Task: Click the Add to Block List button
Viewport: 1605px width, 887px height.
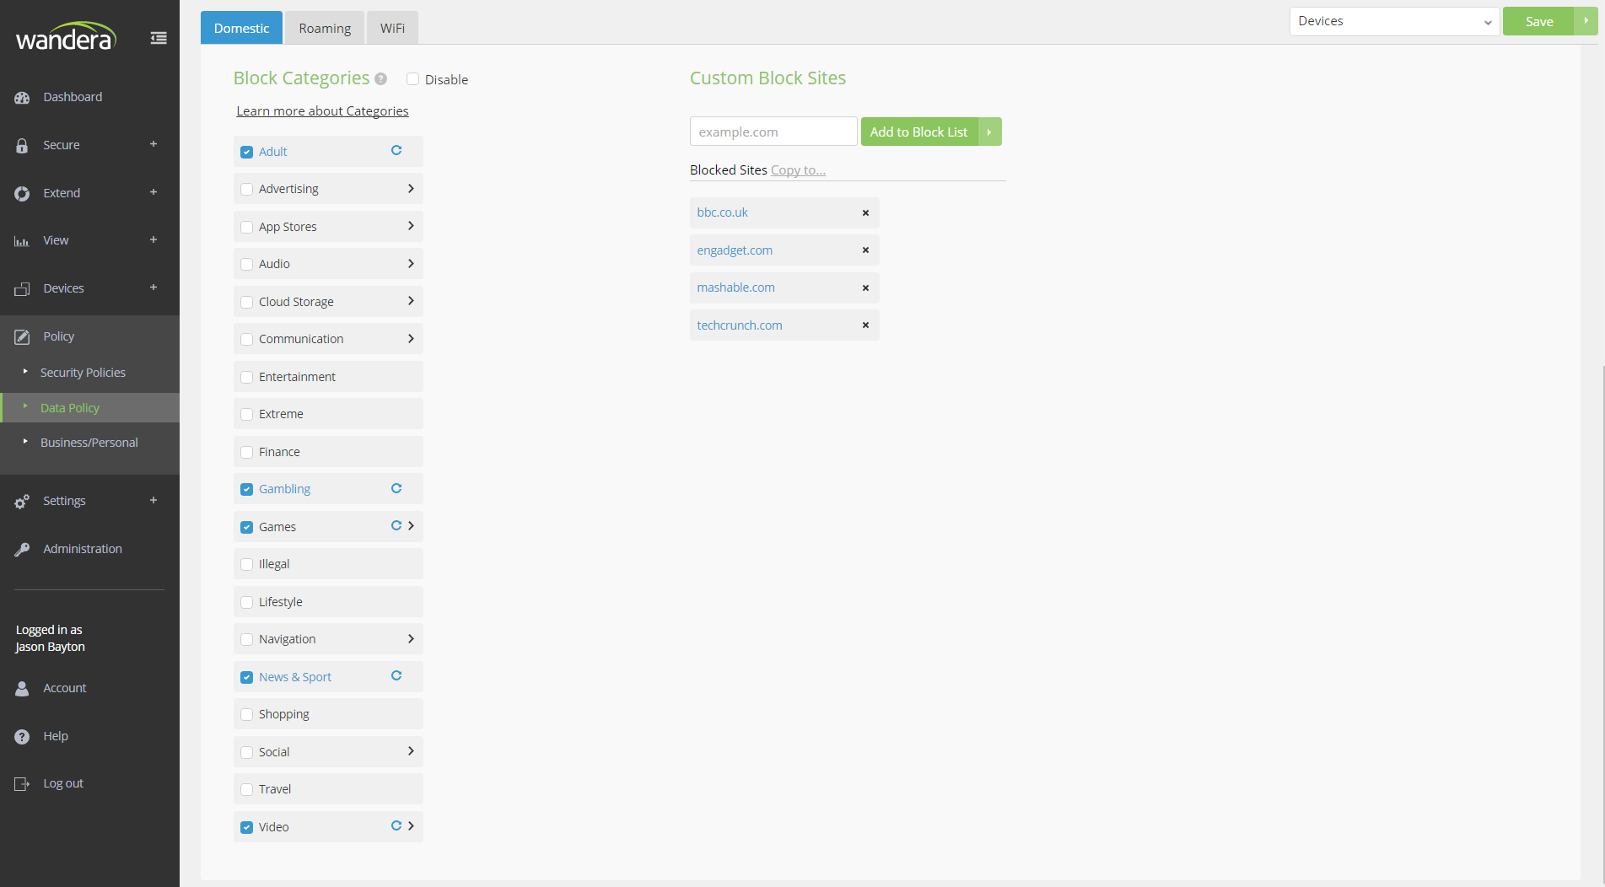Action: click(x=918, y=132)
